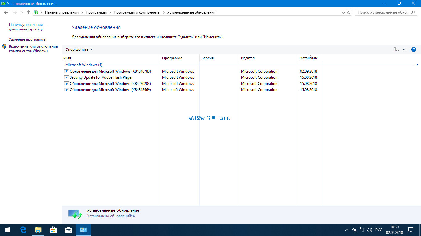Open the Mail app on taskbar
The image size is (421, 236).
[x=68, y=230]
